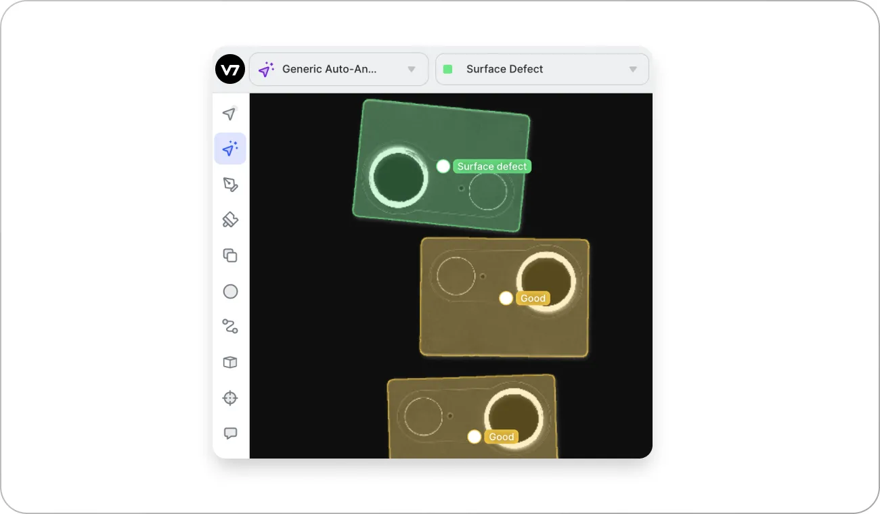This screenshot has width=880, height=514.
Task: Pick the pen annotation tool
Action: pos(230,184)
